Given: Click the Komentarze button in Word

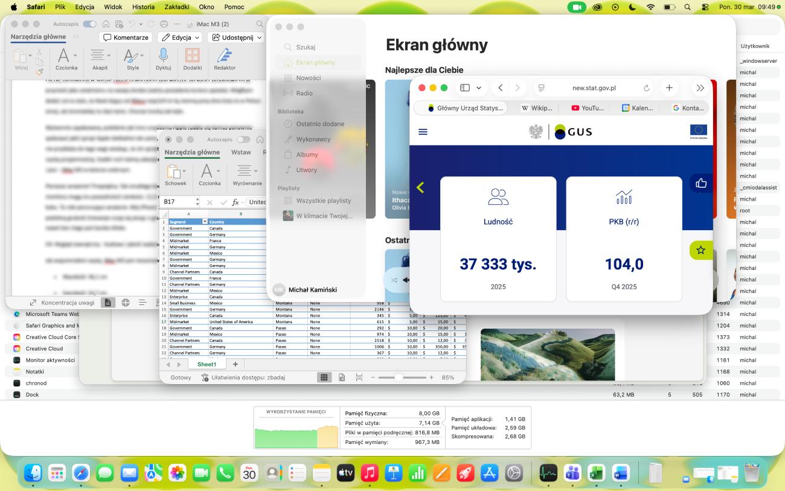Looking at the screenshot, I should (x=126, y=37).
